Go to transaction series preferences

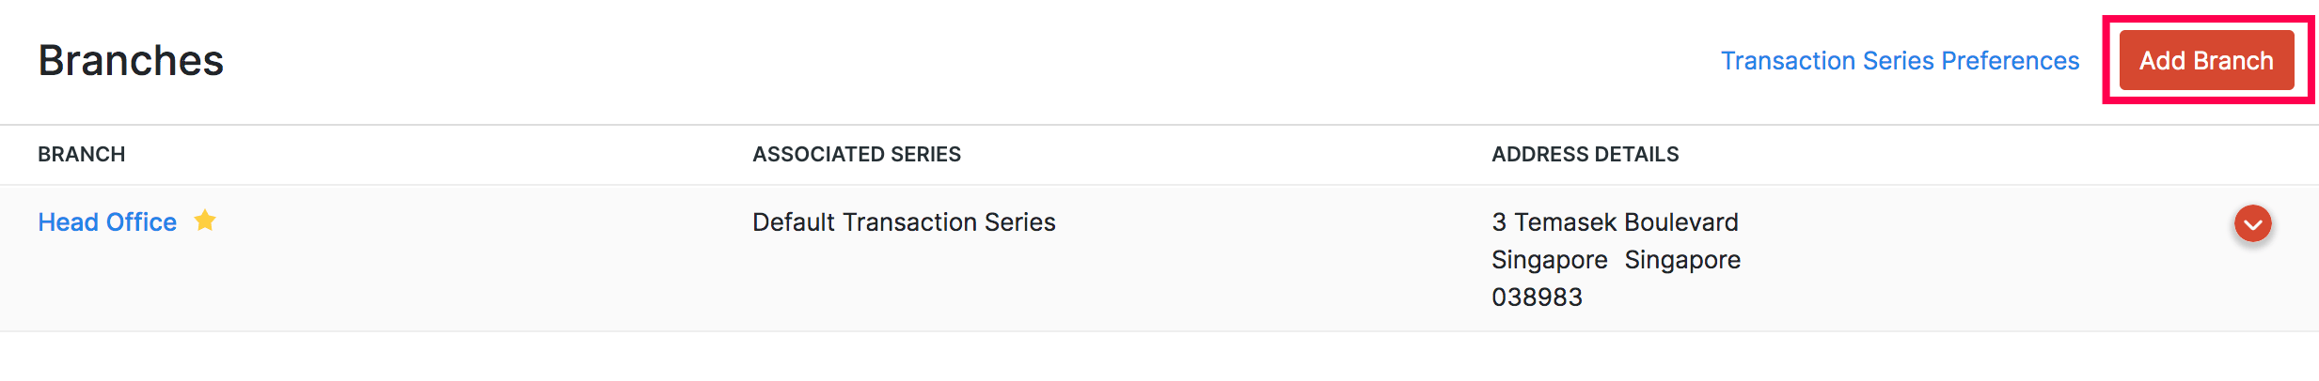click(x=1900, y=61)
